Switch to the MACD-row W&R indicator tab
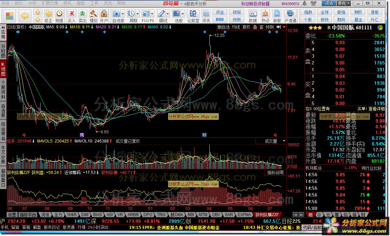 (72, 215)
